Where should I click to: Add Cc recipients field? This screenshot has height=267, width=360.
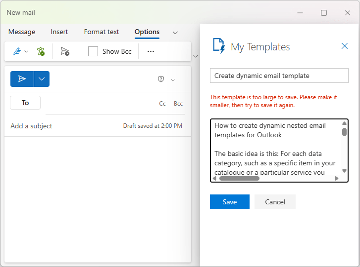point(162,104)
